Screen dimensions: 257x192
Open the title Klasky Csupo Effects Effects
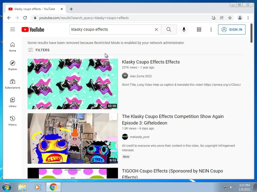pyautogui.click(x=151, y=62)
